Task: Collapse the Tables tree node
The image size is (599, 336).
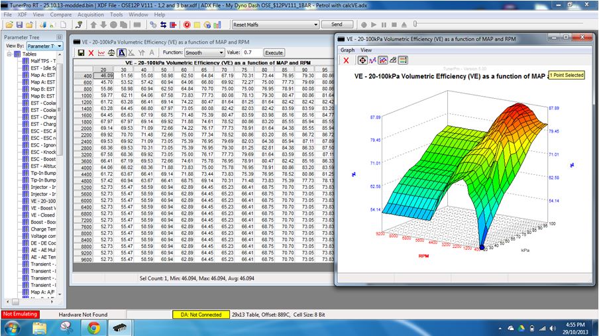Action: 9,54
